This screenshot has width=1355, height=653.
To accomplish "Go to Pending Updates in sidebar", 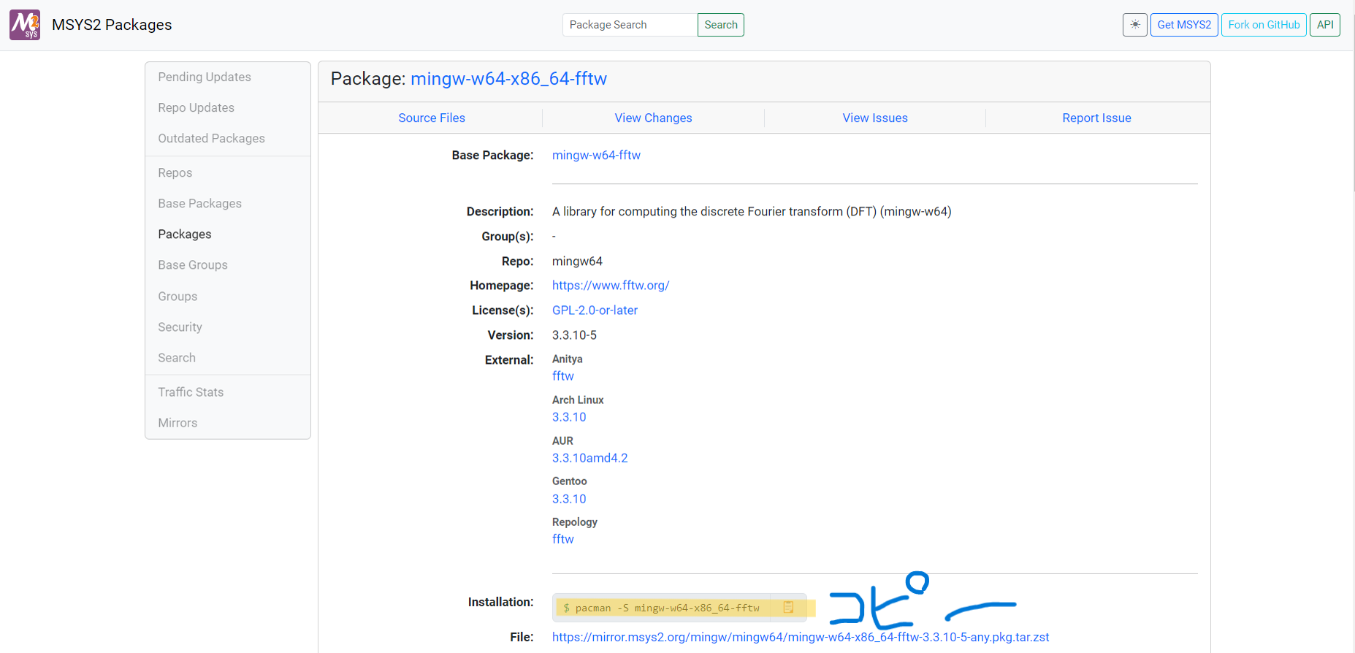I will pos(205,77).
